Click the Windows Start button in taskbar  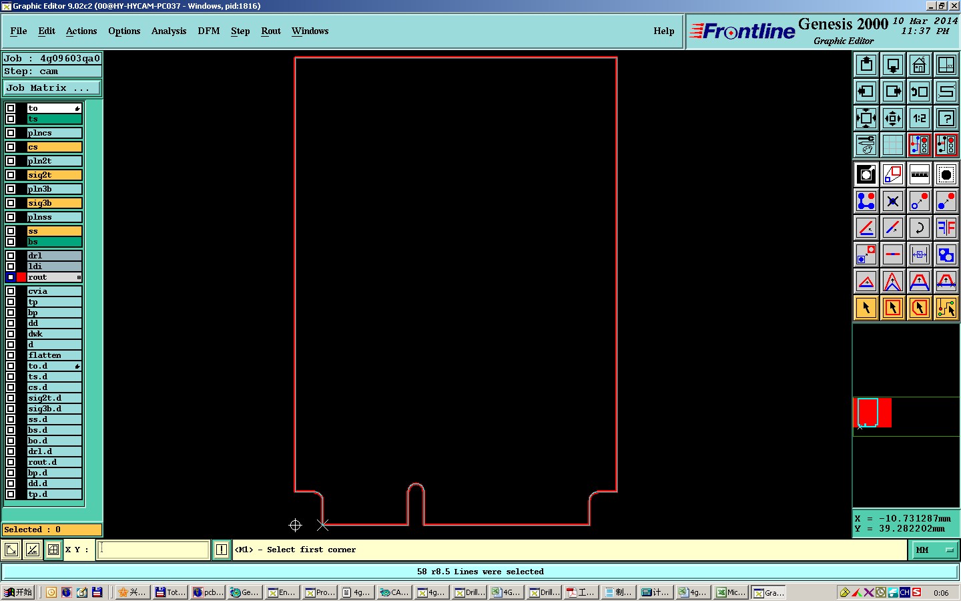[18, 592]
